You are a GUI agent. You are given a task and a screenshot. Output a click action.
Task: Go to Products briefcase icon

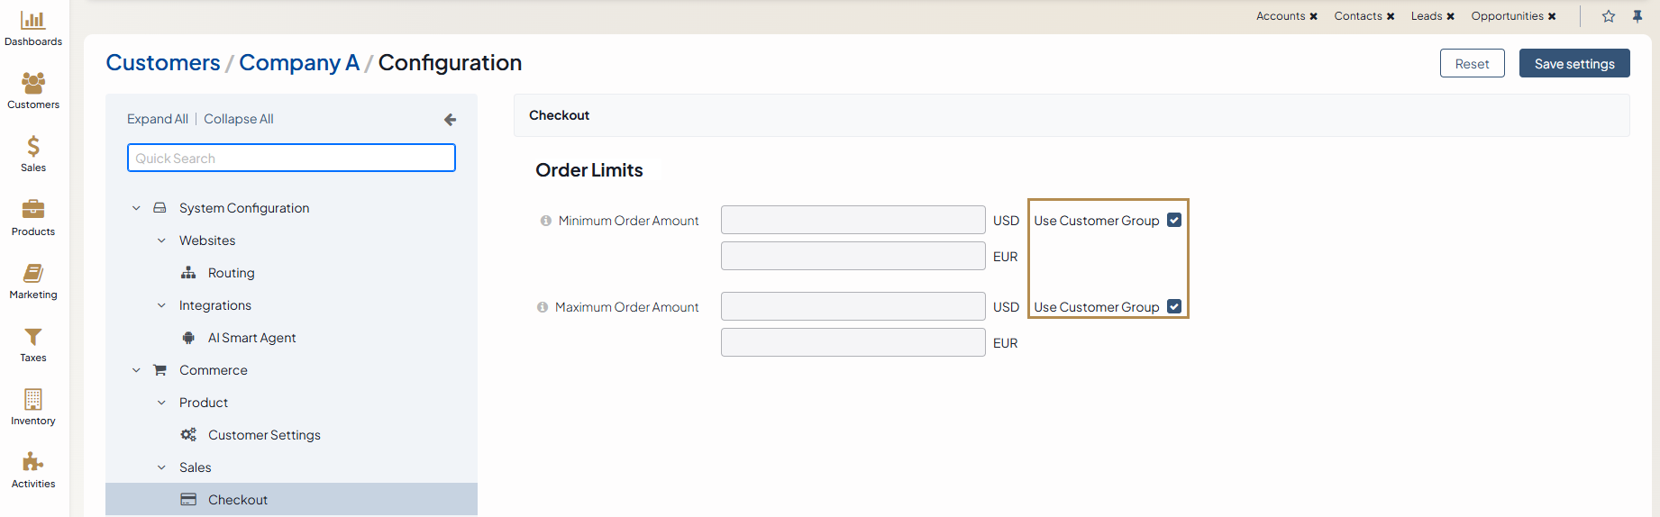click(33, 209)
